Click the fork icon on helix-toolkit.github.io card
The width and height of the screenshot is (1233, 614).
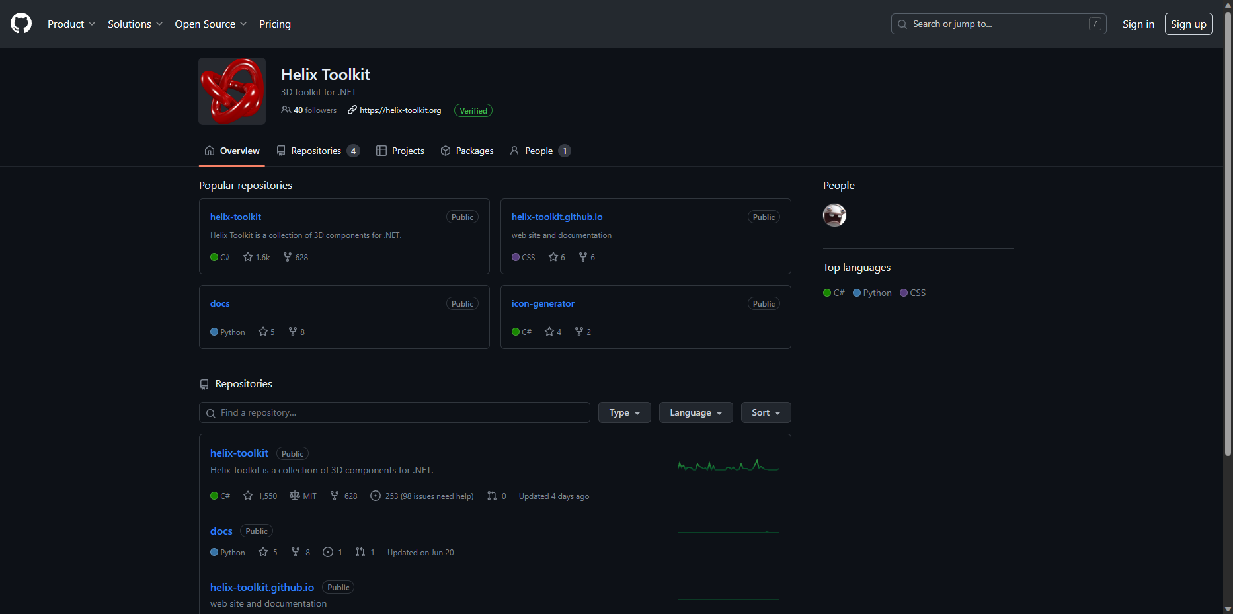click(x=583, y=257)
